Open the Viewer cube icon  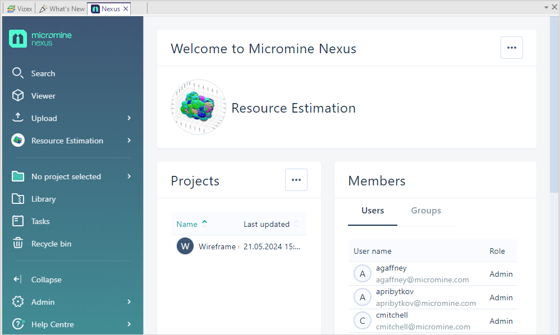coord(18,95)
